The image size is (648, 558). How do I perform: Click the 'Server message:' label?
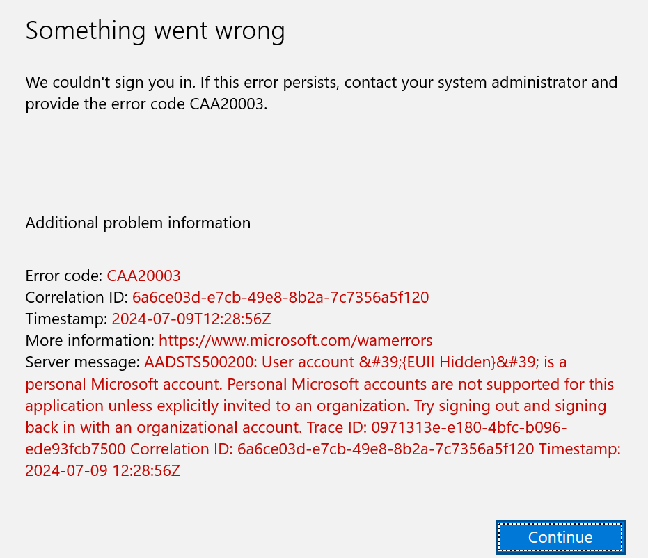click(x=83, y=362)
